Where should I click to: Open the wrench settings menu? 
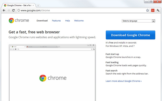[x=158, y=10]
